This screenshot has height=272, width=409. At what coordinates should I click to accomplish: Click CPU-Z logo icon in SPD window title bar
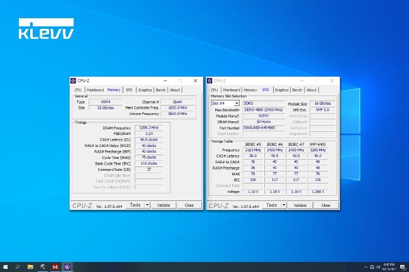[x=210, y=80]
